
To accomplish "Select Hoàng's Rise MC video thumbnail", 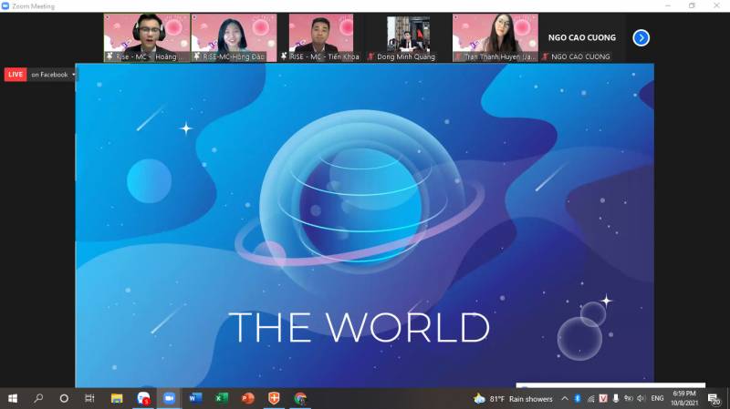I will [x=146, y=37].
